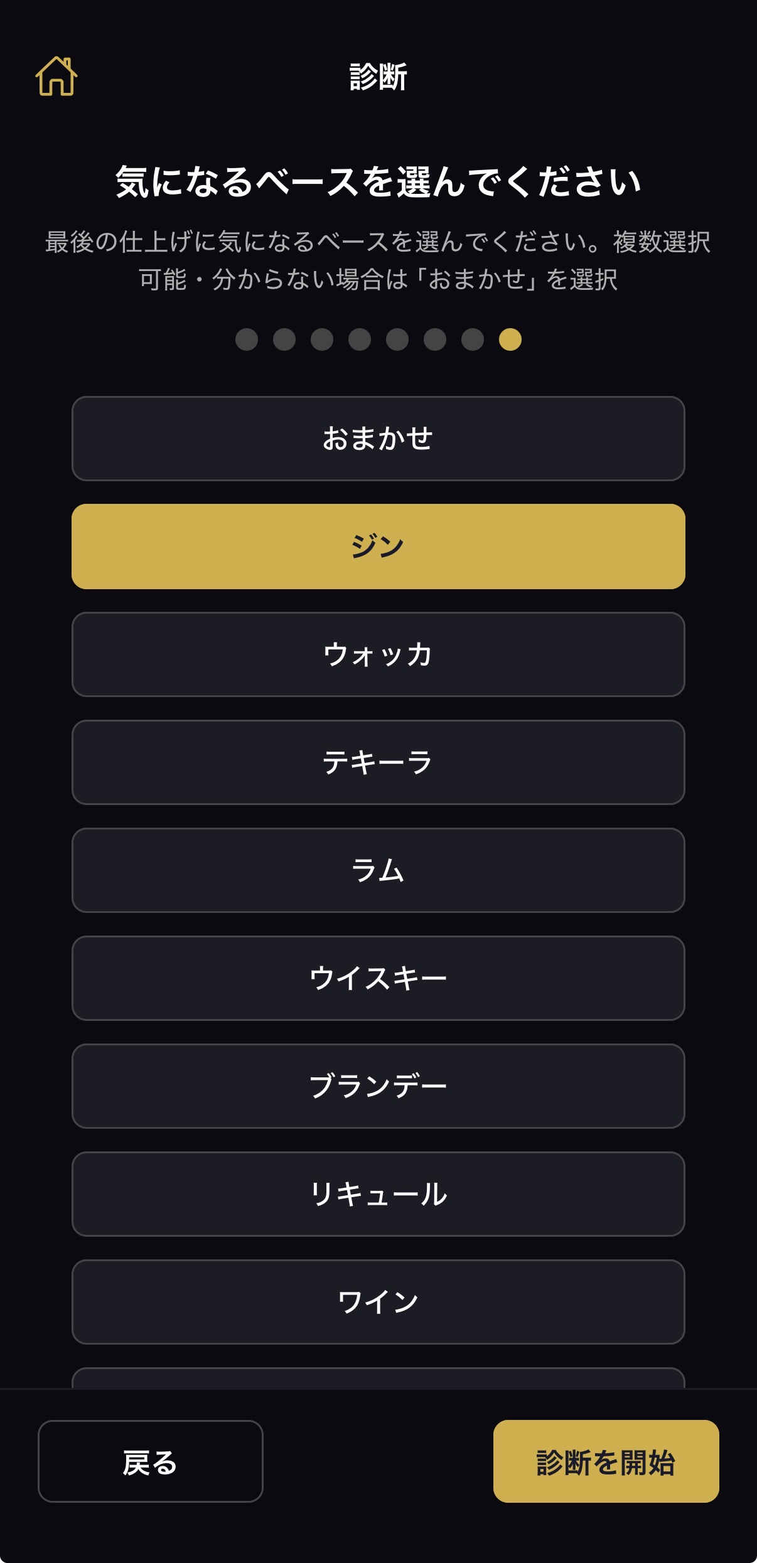
Task: Click the fifth progress step dot
Action: pos(397,339)
